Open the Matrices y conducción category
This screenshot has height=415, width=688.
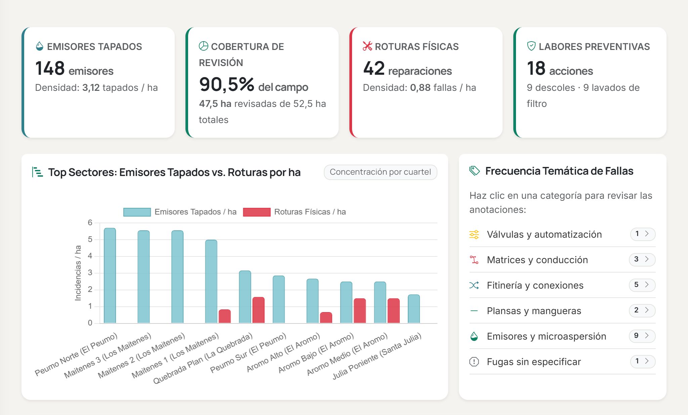[562, 260]
